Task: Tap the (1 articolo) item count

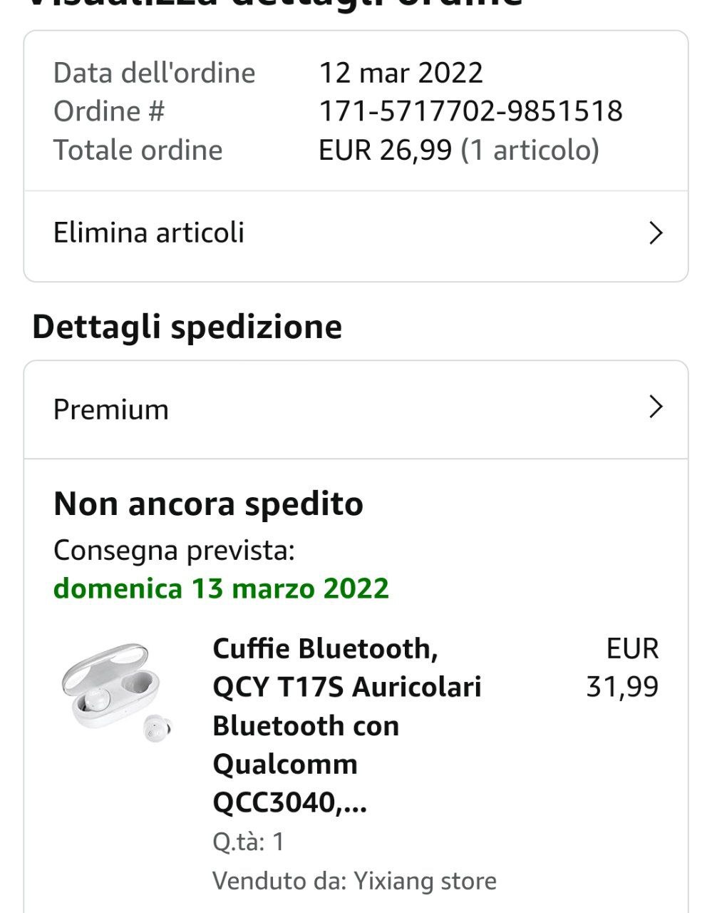Action: [530, 150]
